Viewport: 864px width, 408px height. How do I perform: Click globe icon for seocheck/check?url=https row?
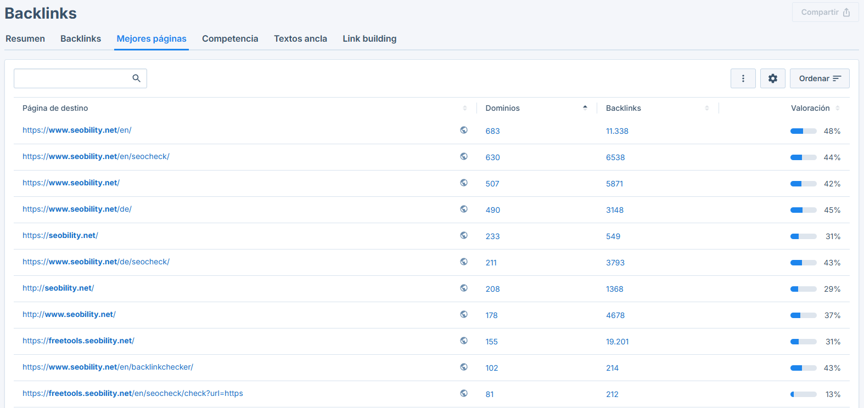click(x=464, y=393)
